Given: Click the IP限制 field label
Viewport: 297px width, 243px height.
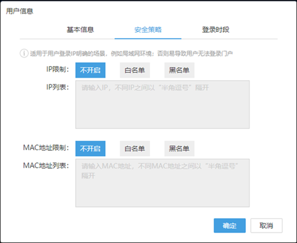Looking at the screenshot, I should [58, 70].
